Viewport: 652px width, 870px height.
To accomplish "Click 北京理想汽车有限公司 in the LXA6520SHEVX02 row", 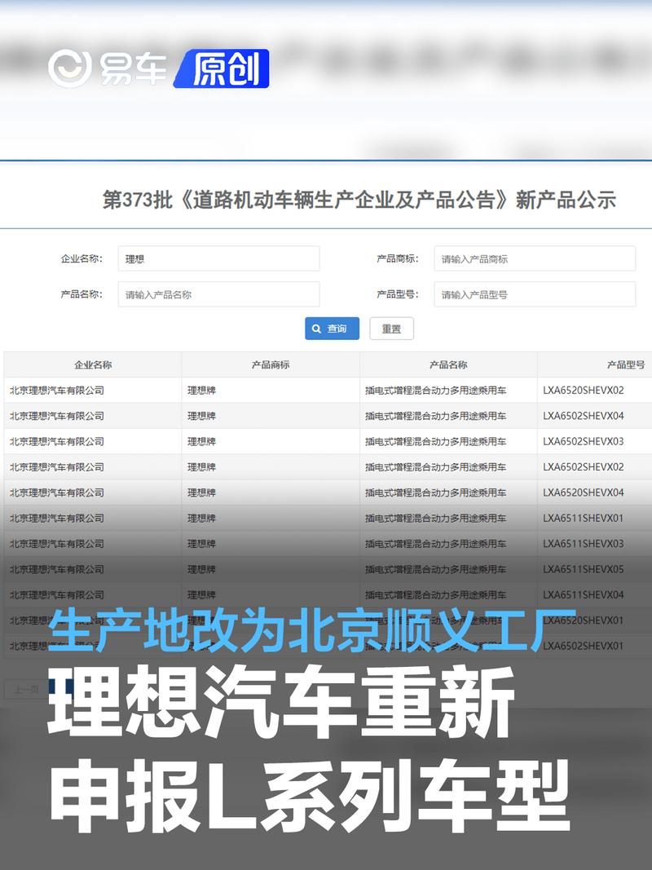I will 56,390.
